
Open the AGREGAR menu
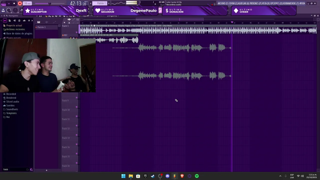pyautogui.click(x=243, y=3)
